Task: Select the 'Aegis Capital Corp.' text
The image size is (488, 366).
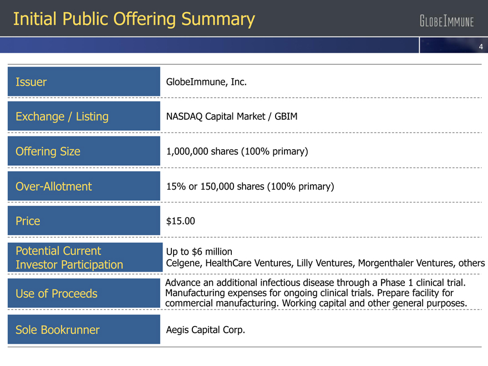Action: 205,330
